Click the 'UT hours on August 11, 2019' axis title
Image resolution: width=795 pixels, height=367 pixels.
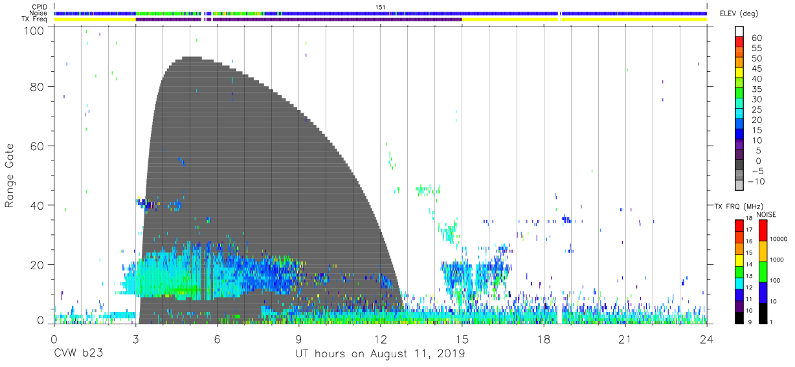(x=380, y=355)
